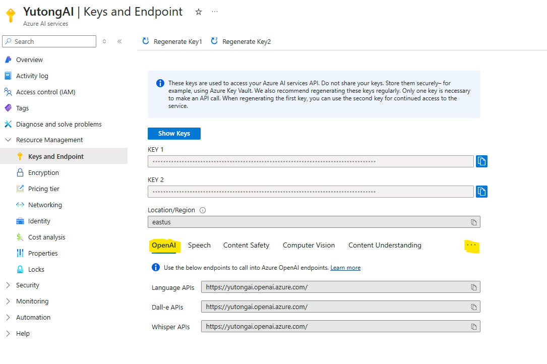Click the Access control people icon
This screenshot has height=364, width=547.
pyautogui.click(x=8, y=92)
